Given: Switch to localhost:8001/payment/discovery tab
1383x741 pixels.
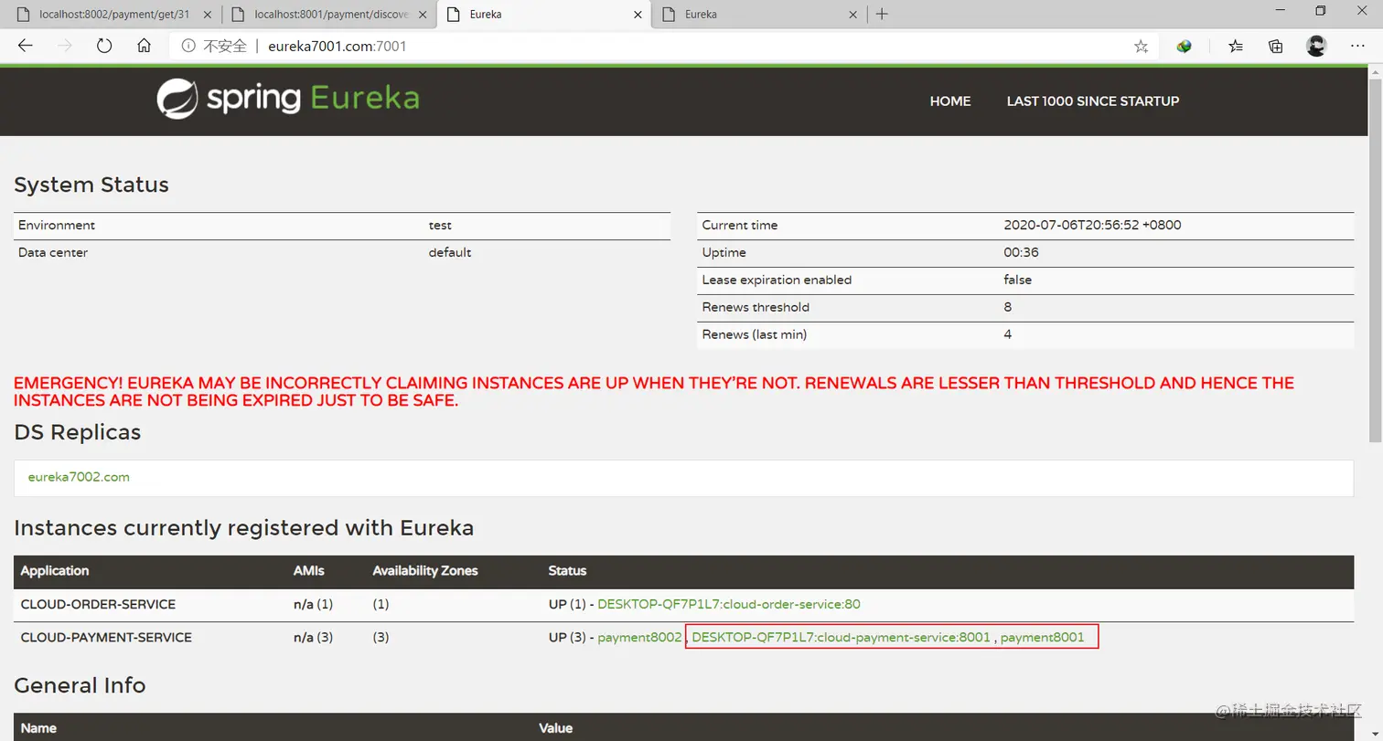Looking at the screenshot, I should point(331,15).
